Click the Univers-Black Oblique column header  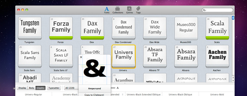pyautogui.click(x=180, y=94)
